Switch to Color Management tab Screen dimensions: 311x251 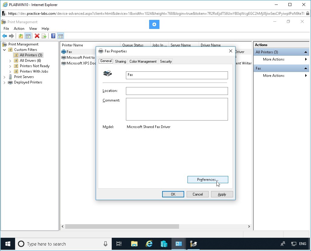click(143, 61)
